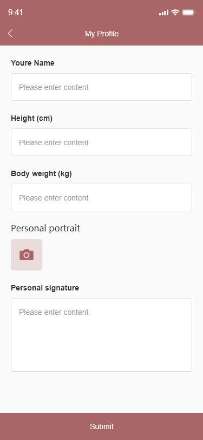Click the 9:41 clock in status bar
The width and height of the screenshot is (203, 440).
click(x=15, y=12)
